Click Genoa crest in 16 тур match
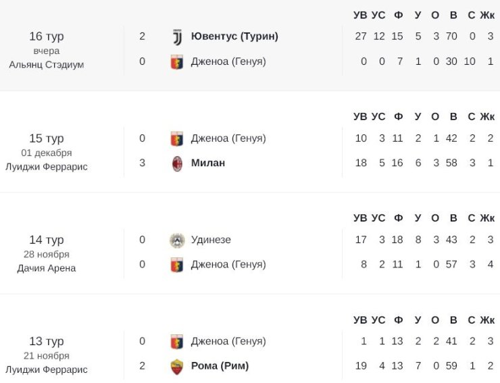 [x=177, y=62]
